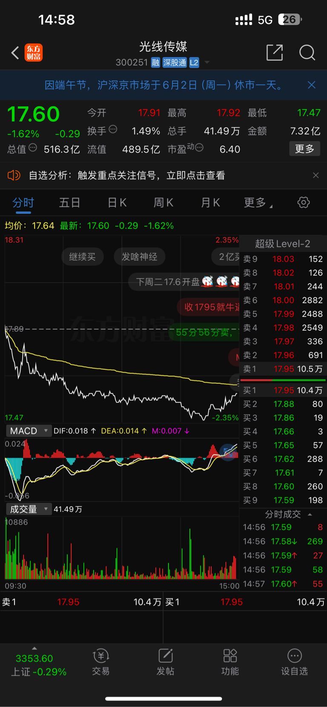This screenshot has height=707, width=327.
Task: Select 卖6 order row at 18.00
Action: [x=283, y=300]
